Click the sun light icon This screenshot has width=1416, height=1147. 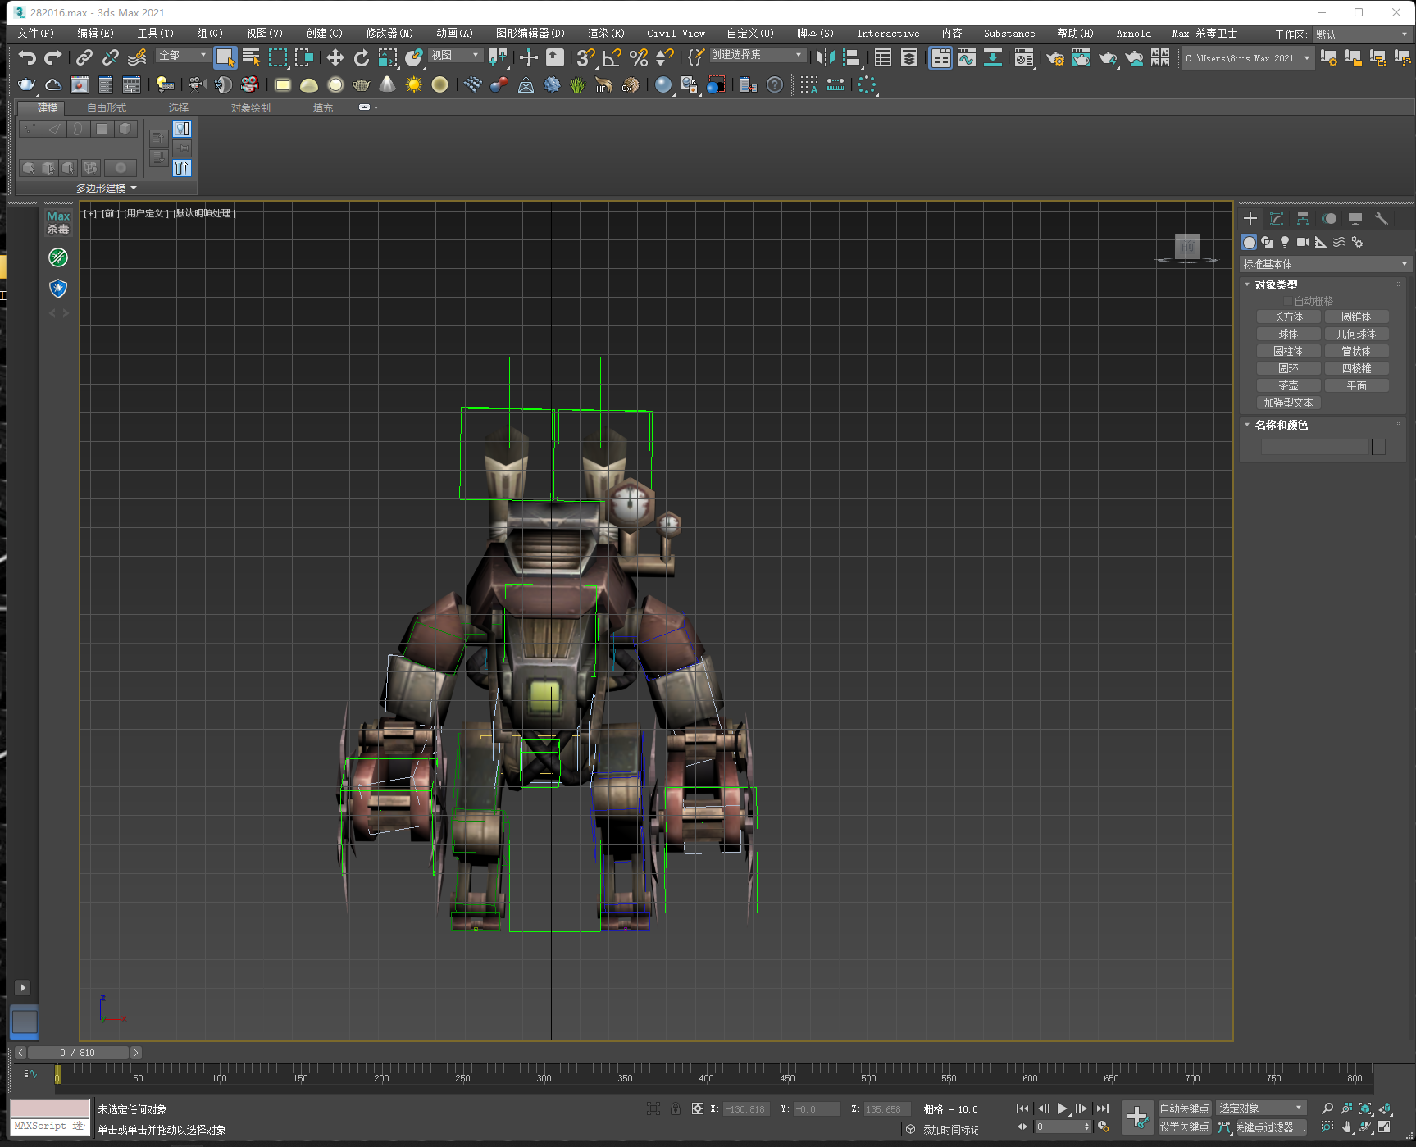tap(414, 84)
